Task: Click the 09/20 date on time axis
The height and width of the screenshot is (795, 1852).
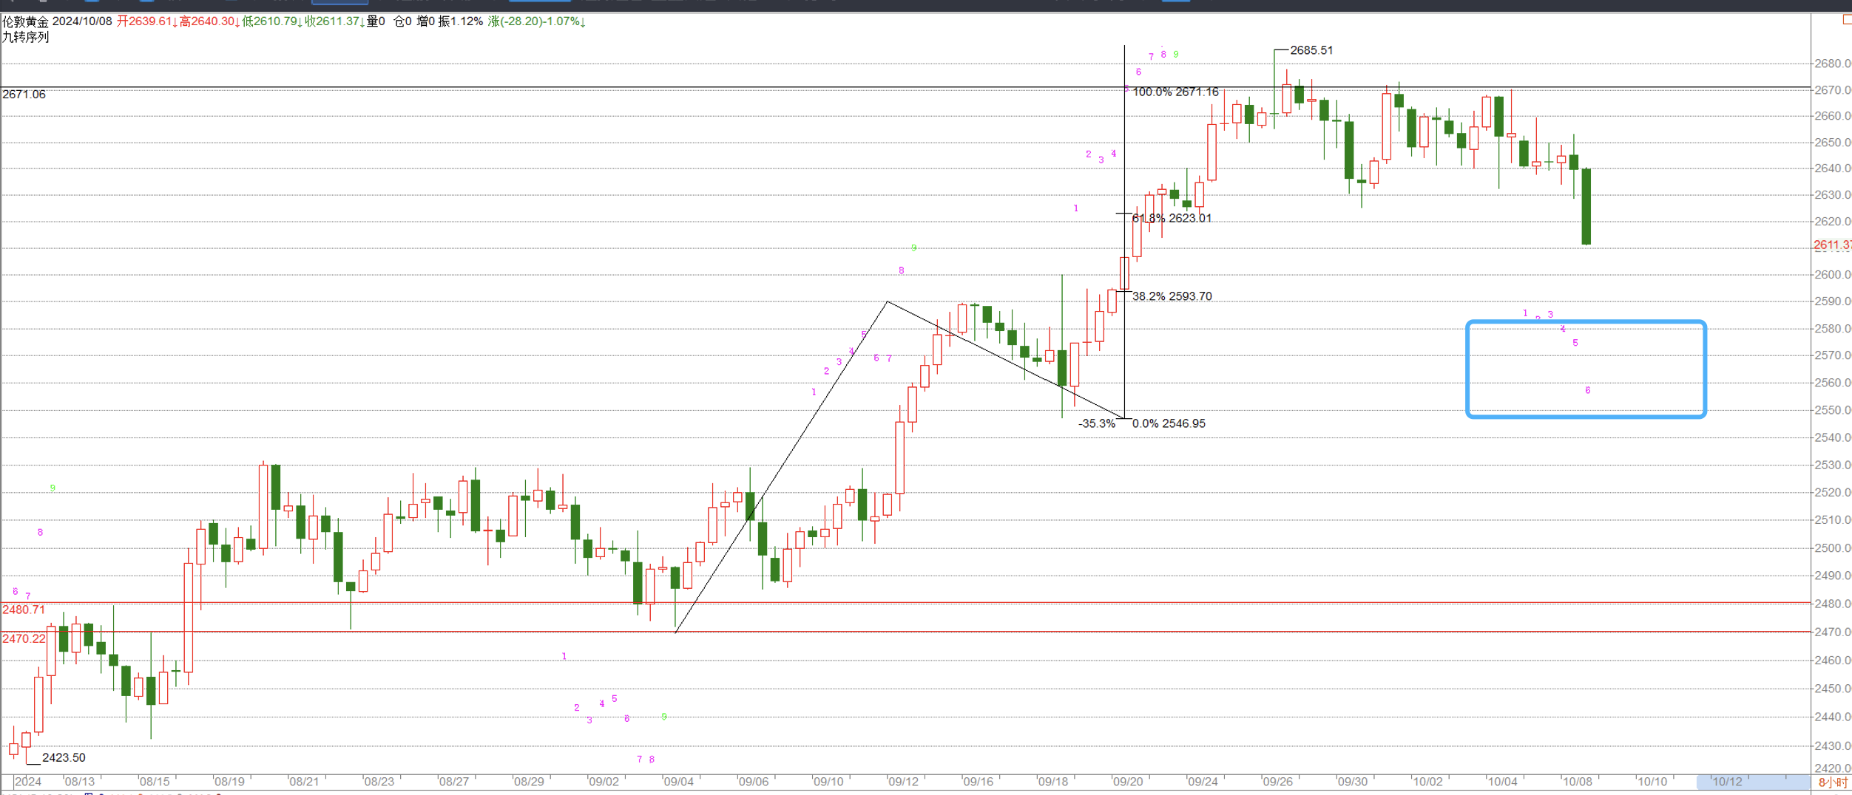Action: coord(1128,782)
